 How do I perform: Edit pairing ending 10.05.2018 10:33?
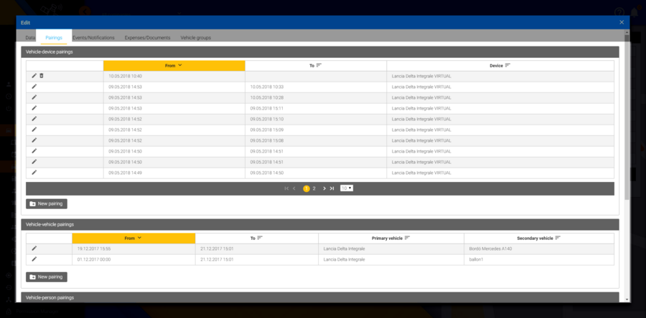[x=34, y=87]
